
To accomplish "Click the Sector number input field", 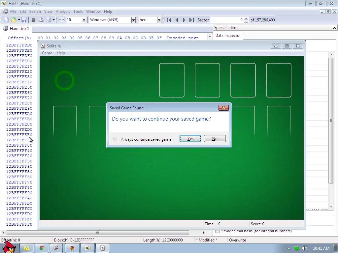I will [x=227, y=20].
